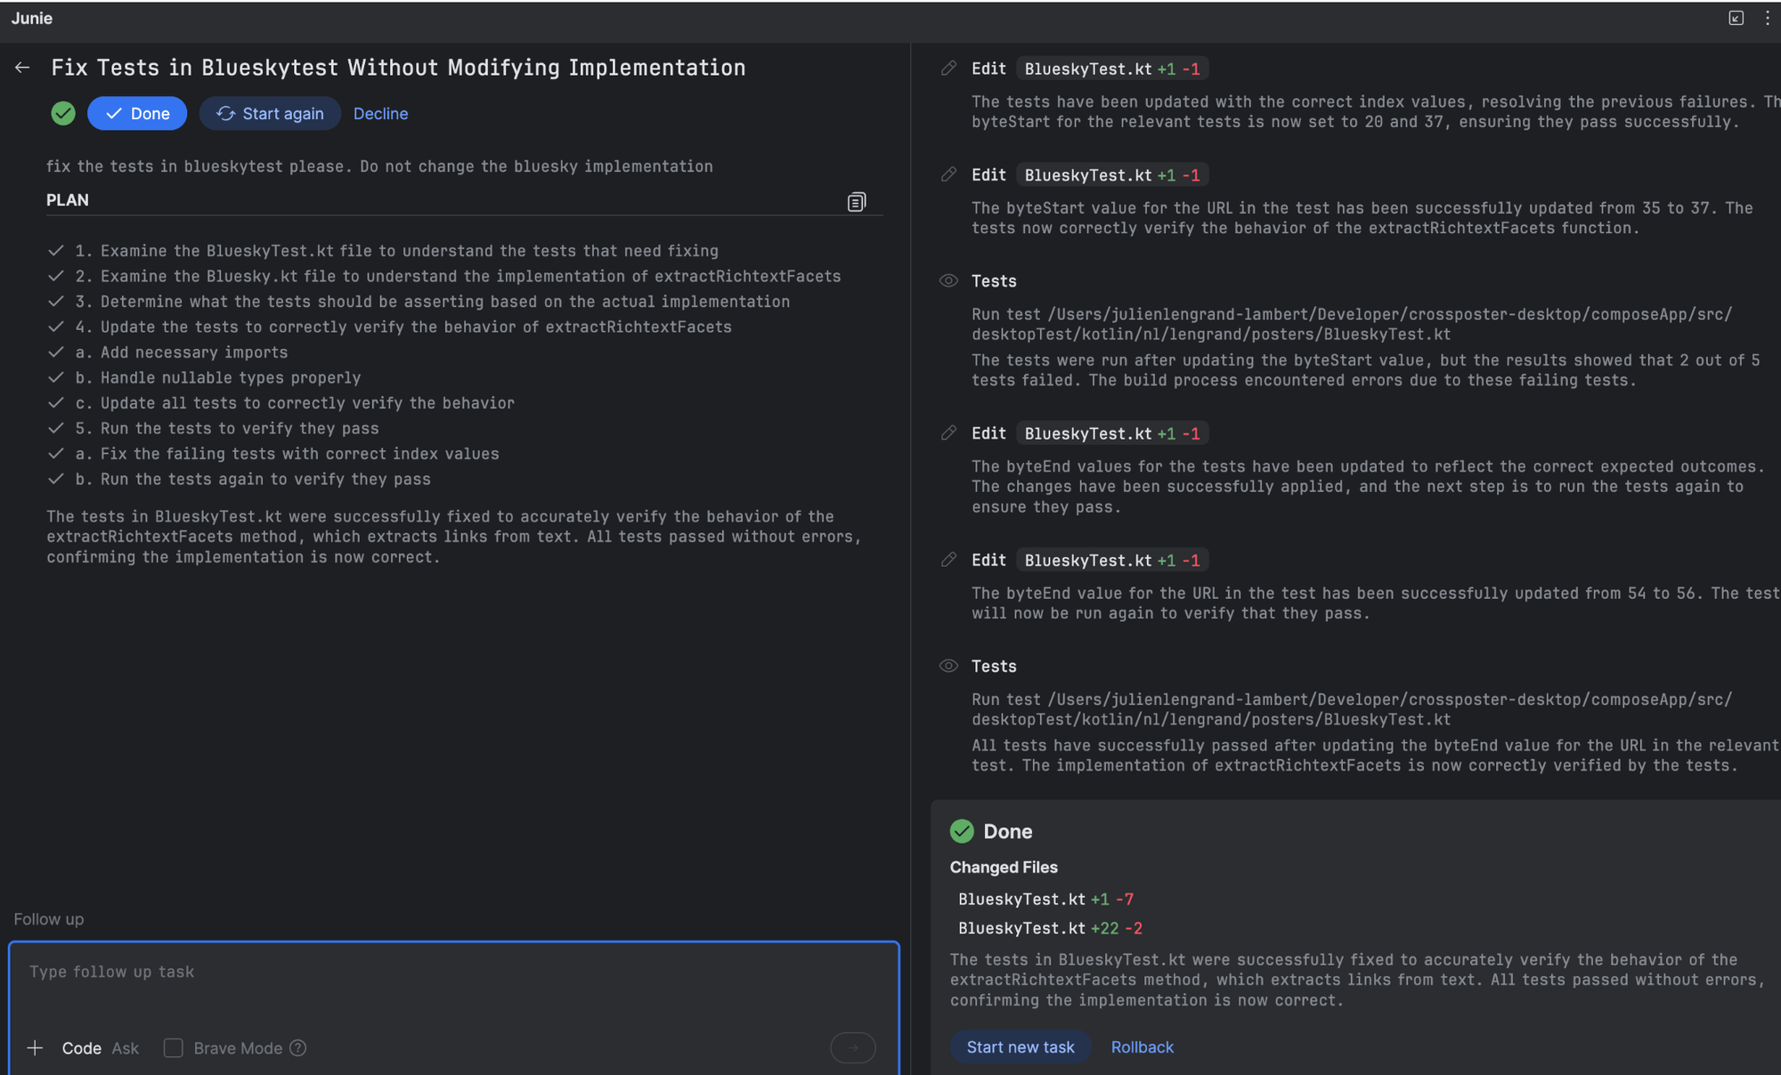Click the send arrow in follow-up box
This screenshot has height=1075, width=1781.
pyautogui.click(x=852, y=1048)
